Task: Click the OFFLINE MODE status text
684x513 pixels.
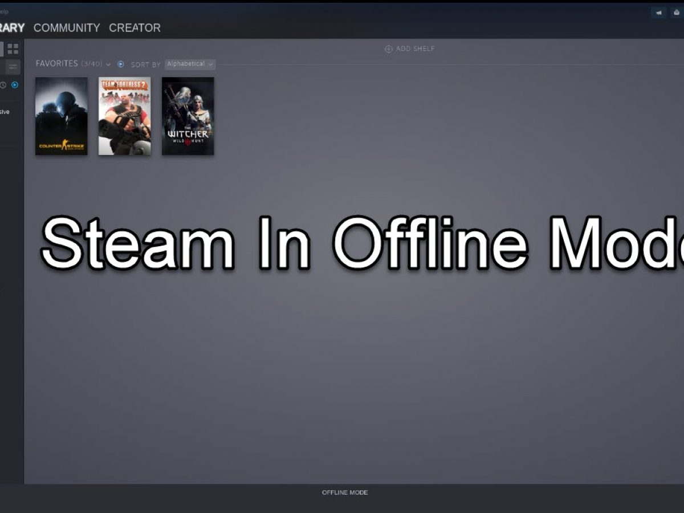Action: coord(345,492)
